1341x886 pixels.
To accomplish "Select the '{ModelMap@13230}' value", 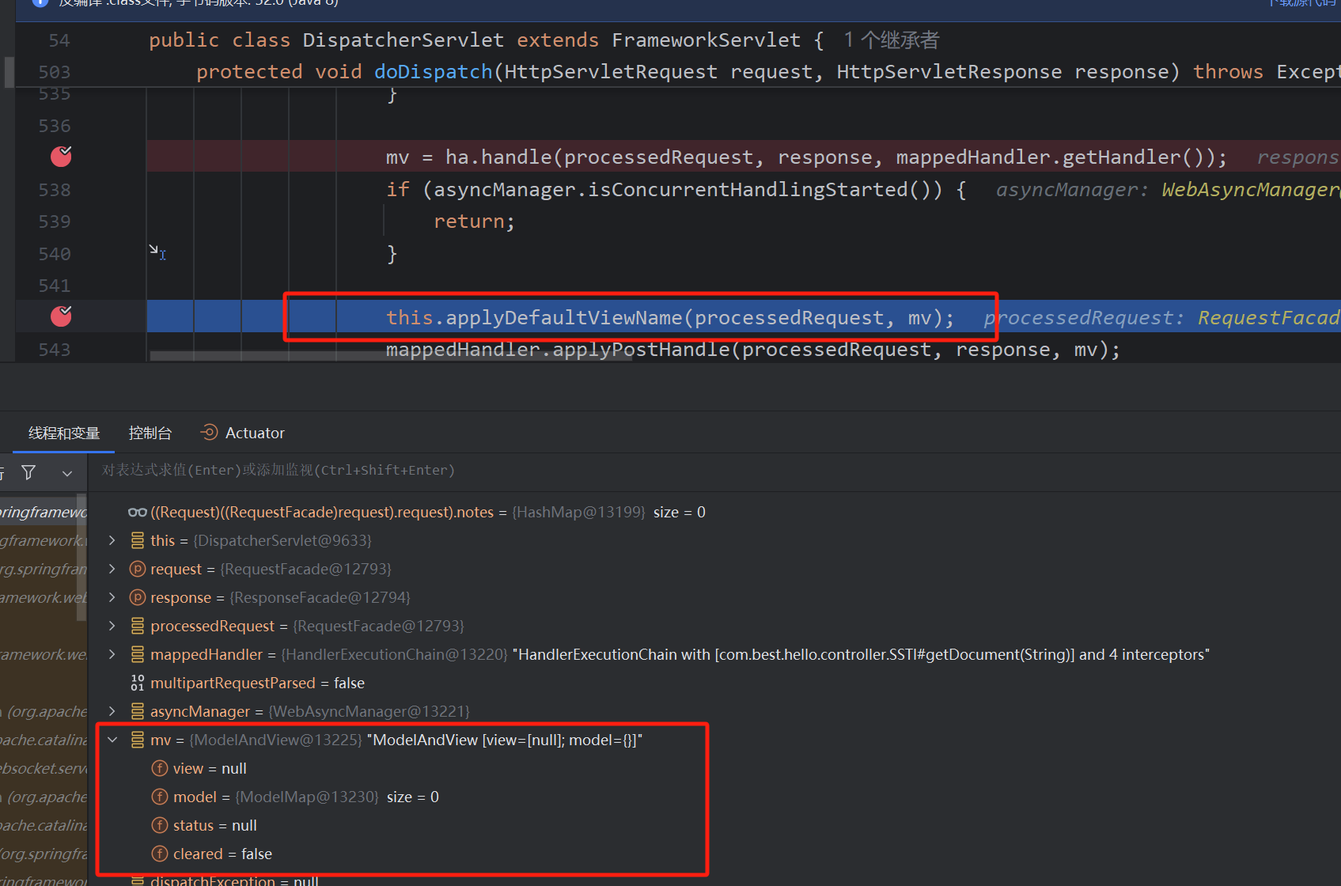I will coord(307,797).
